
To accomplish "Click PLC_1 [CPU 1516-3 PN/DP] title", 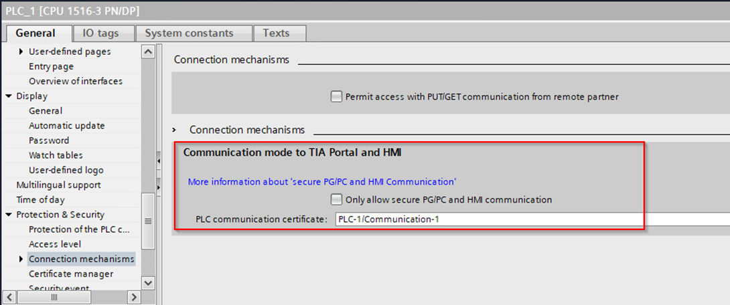I will coord(72,11).
